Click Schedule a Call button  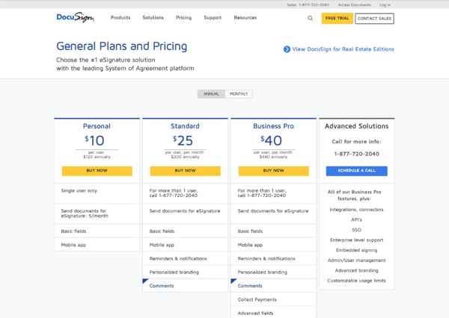click(356, 171)
